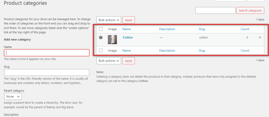This screenshot has height=117, width=269.
Task: Open the top Bulk actions dropdown
Action: [x=109, y=20]
